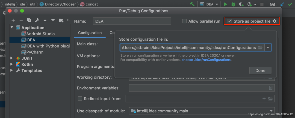The height and width of the screenshot is (118, 295).
Task: Expand the JUnit tree node
Action: [x=12, y=58]
